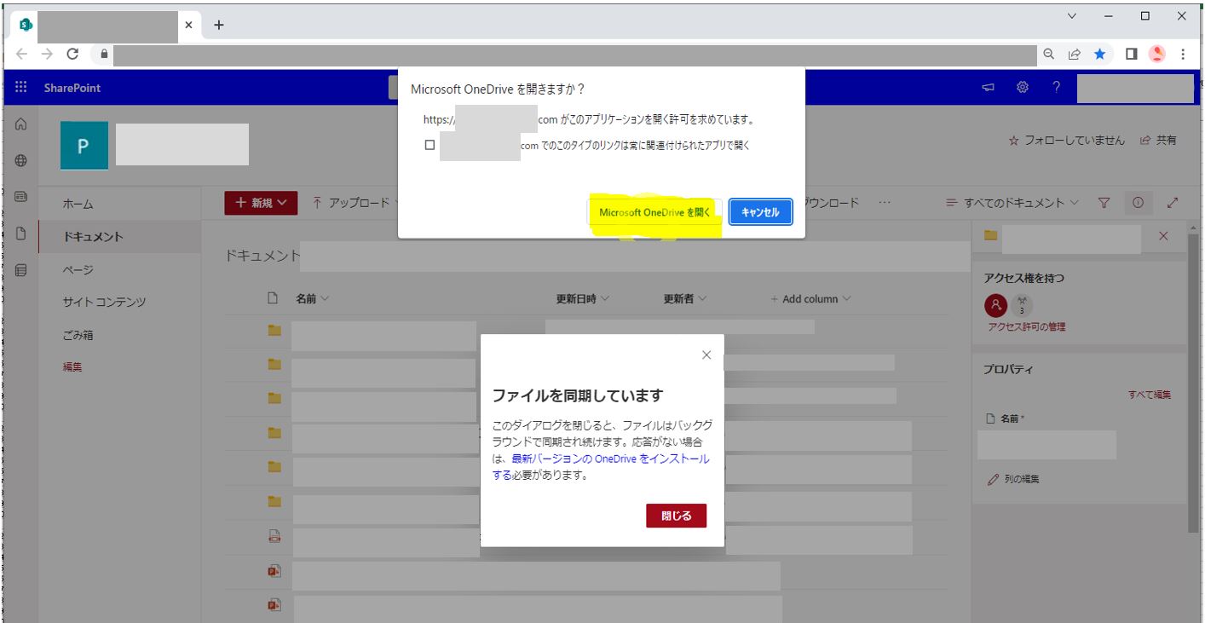The width and height of the screenshot is (1205, 623).
Task: Click 編集 under site navigation
Action: [x=72, y=367]
